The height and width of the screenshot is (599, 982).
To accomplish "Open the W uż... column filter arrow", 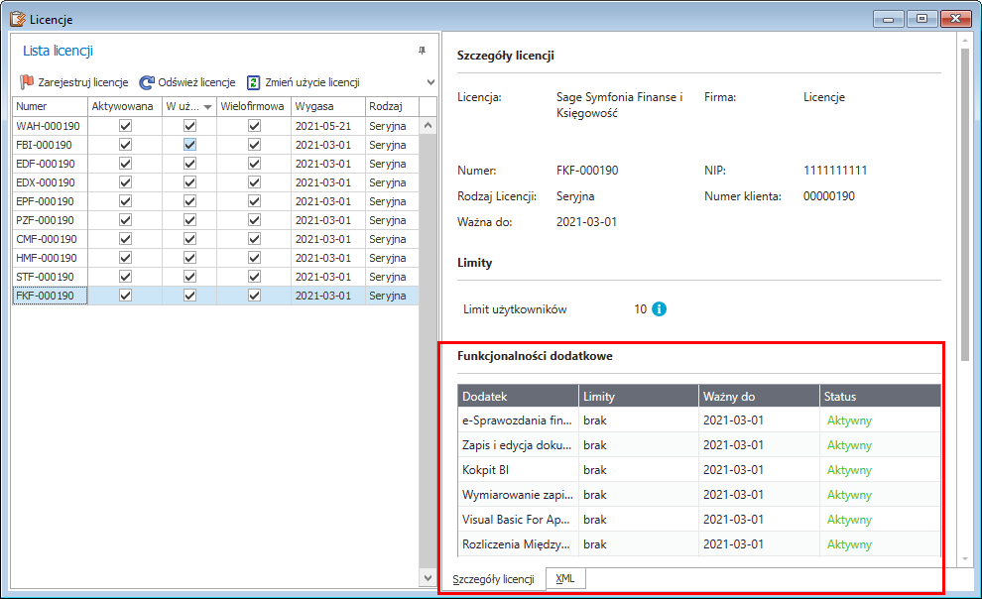I will [207, 107].
